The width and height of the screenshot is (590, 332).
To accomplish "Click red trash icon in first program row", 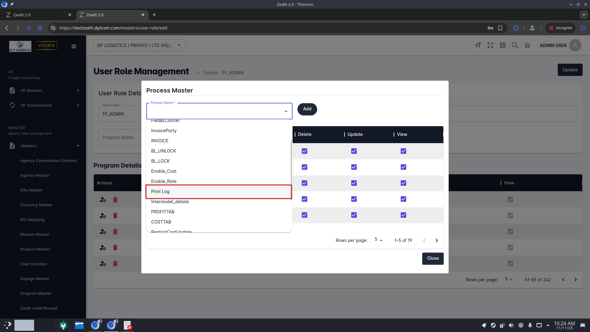I will (x=115, y=200).
